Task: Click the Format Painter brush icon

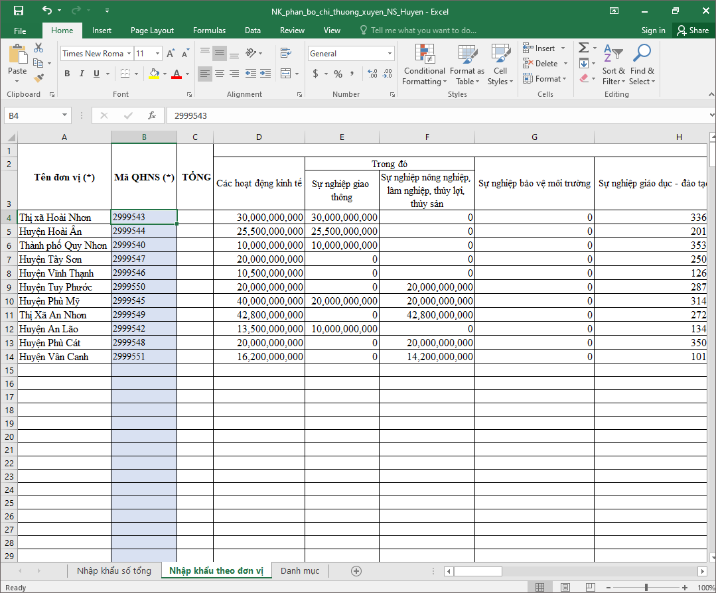Action: [38, 77]
